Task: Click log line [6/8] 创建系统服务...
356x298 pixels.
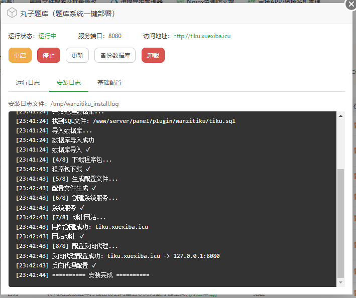Action: pyautogui.click(x=67, y=198)
